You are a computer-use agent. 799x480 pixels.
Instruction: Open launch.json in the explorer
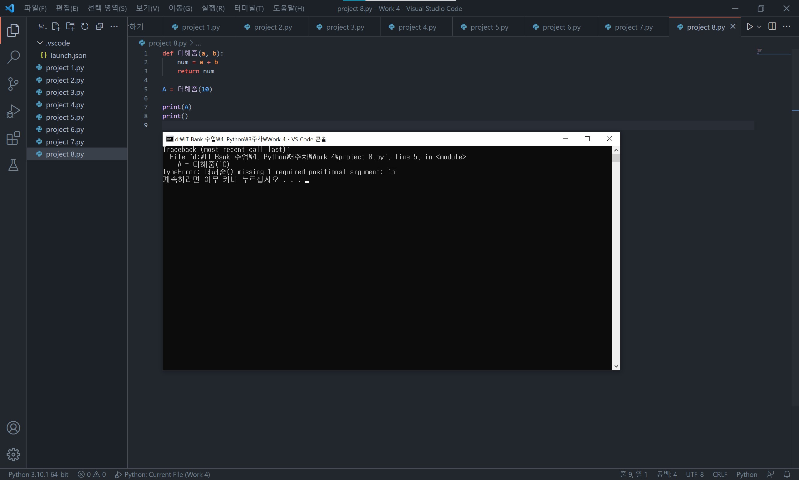[68, 55]
